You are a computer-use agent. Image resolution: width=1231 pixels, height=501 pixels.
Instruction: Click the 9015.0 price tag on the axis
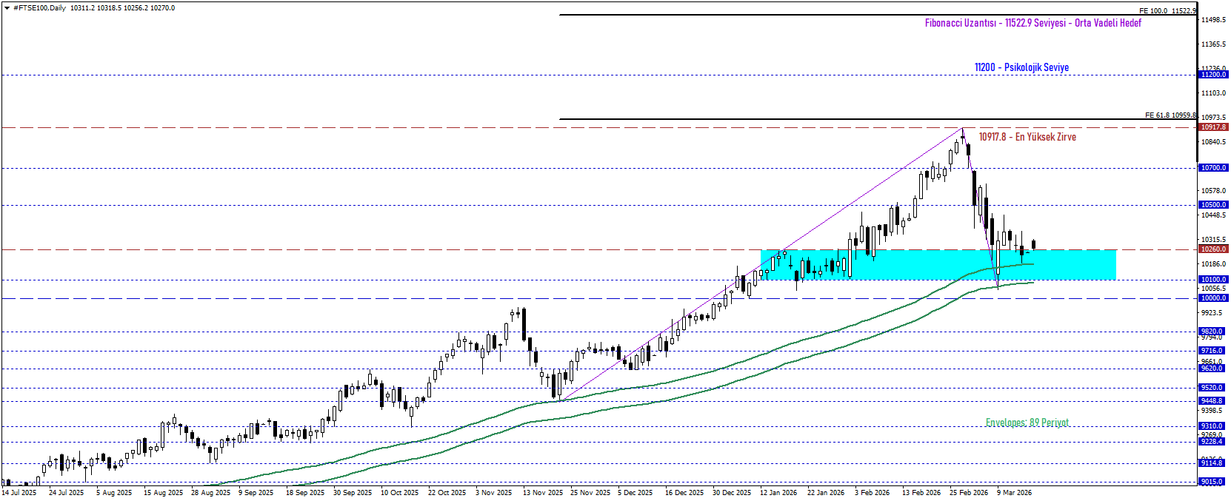(x=1212, y=482)
